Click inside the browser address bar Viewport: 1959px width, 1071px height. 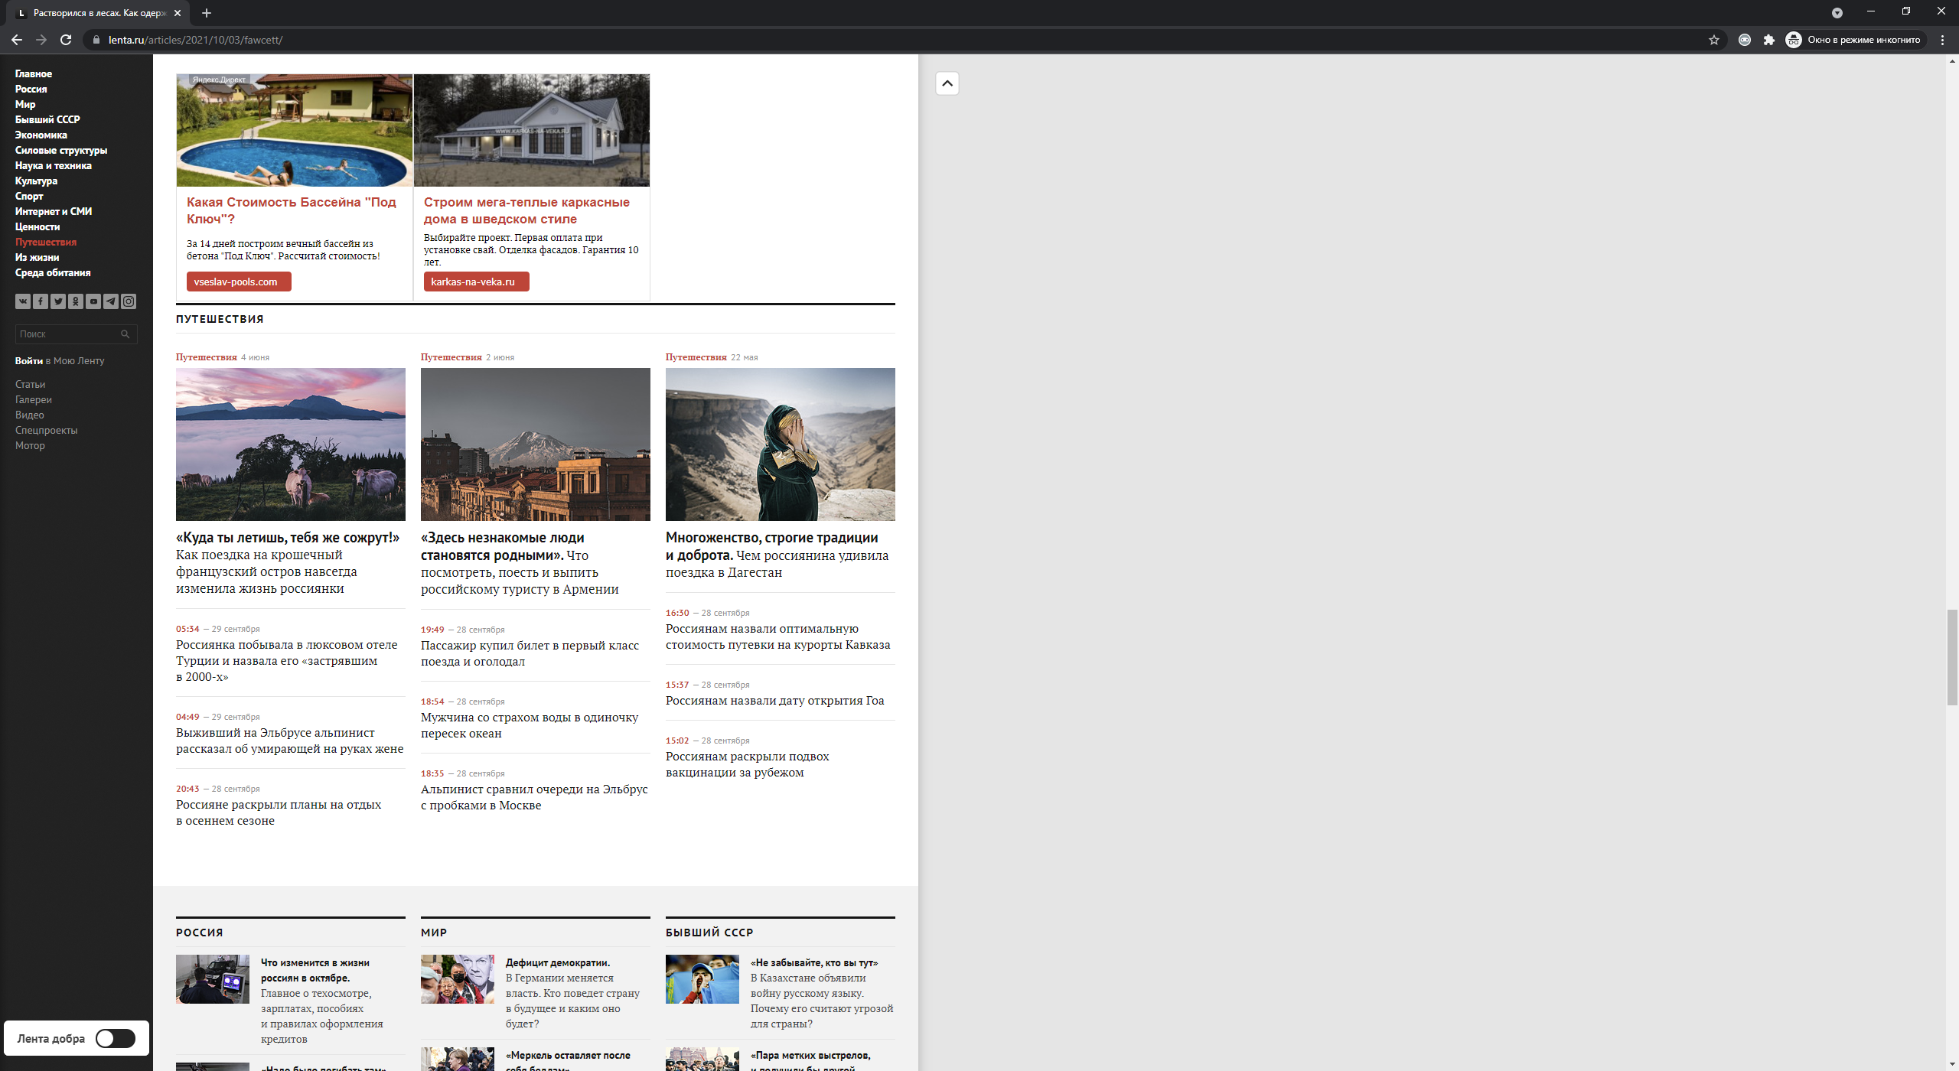pyautogui.click(x=459, y=39)
